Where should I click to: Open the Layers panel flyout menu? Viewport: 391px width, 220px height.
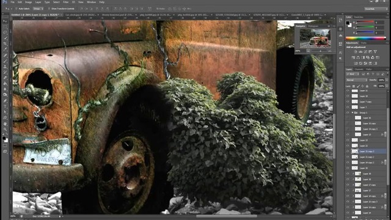click(387, 69)
